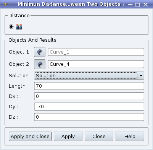The width and height of the screenshot is (153, 150).
Task: Click the question mark help icon in the title bar
Action: click(124, 5)
